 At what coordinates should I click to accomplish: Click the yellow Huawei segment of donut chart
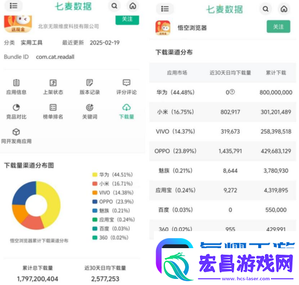[x=54, y=202]
